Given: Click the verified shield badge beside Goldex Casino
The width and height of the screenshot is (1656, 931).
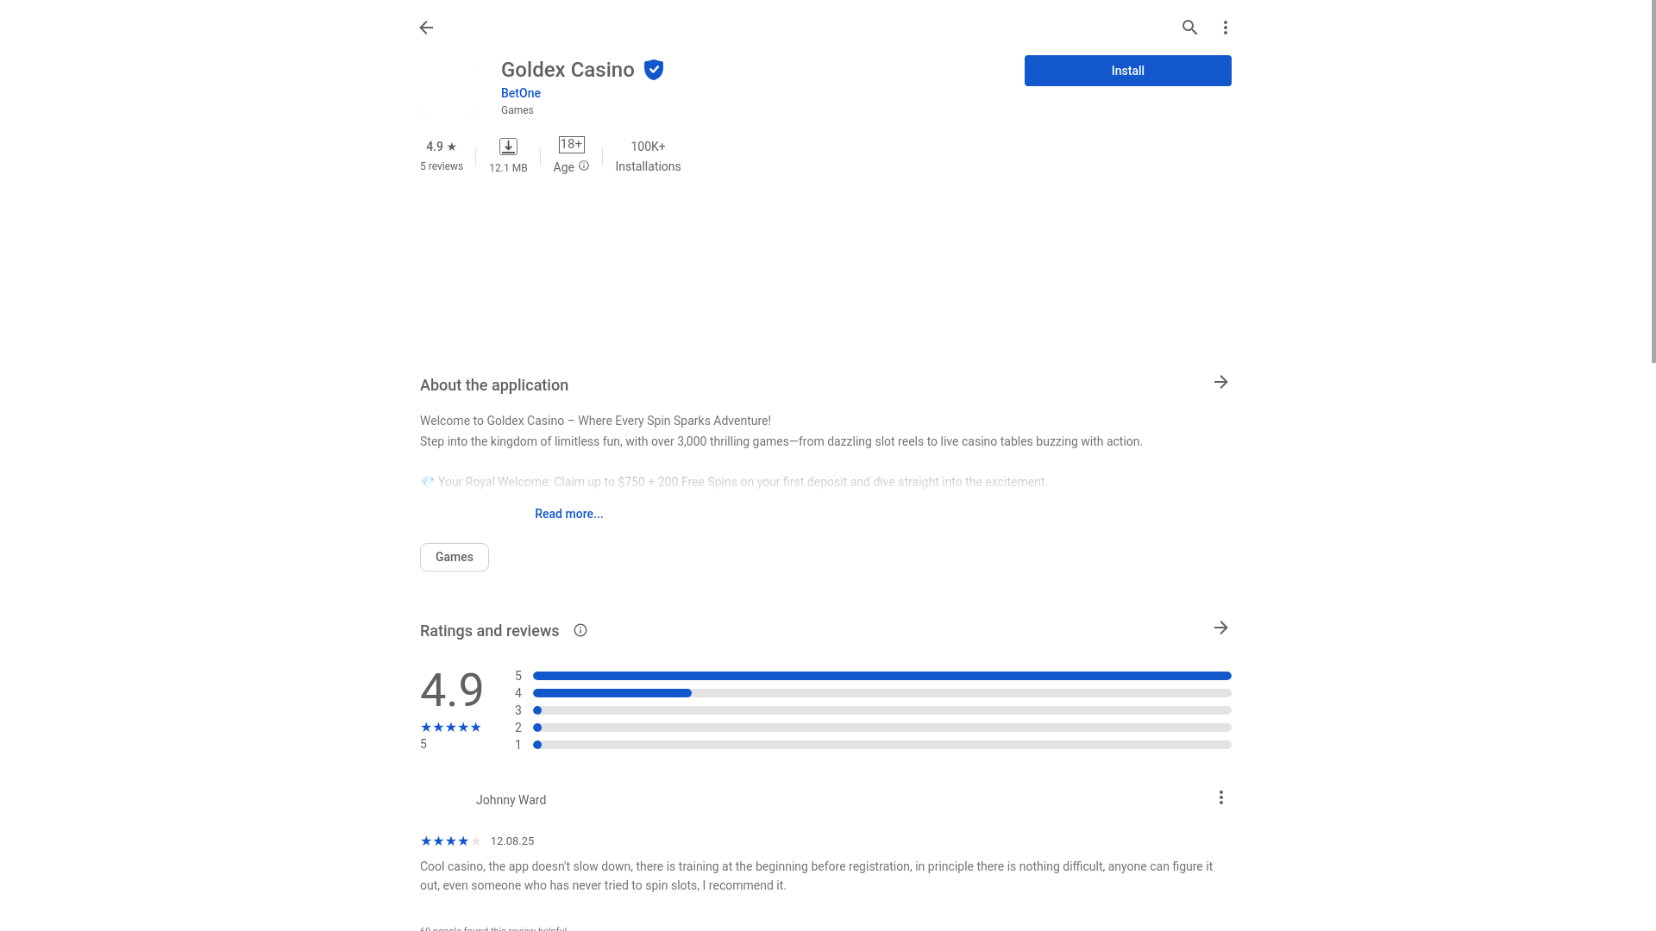Looking at the screenshot, I should pos(654,70).
